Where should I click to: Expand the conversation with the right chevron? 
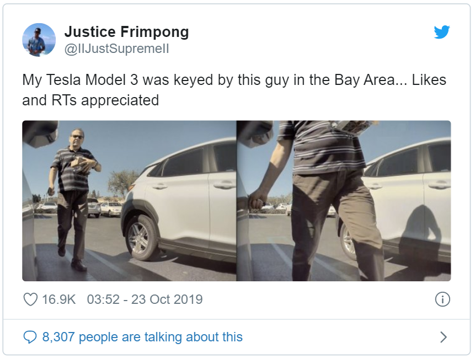click(x=443, y=337)
